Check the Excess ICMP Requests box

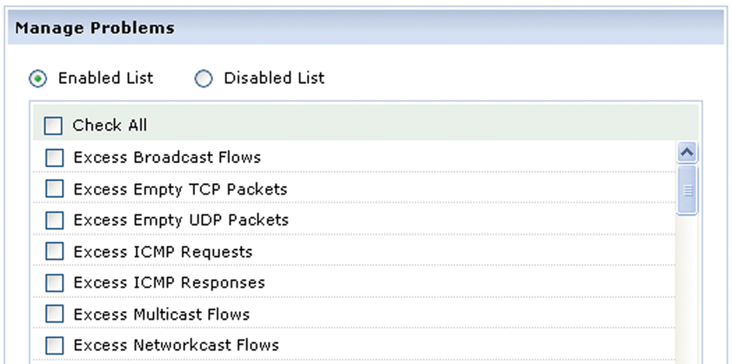(54, 252)
